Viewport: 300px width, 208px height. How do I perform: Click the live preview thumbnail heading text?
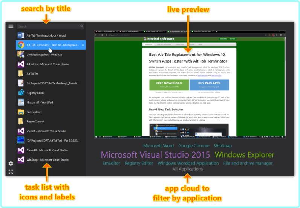(188, 58)
